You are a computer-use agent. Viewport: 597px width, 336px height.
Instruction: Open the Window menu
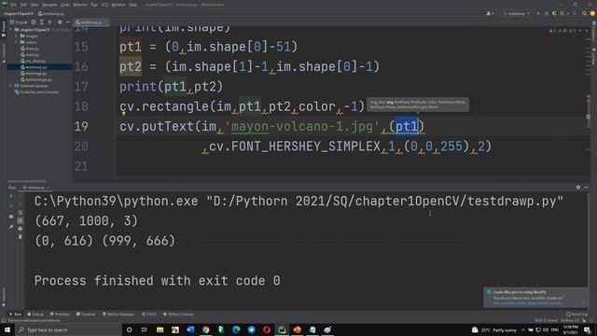118,5
